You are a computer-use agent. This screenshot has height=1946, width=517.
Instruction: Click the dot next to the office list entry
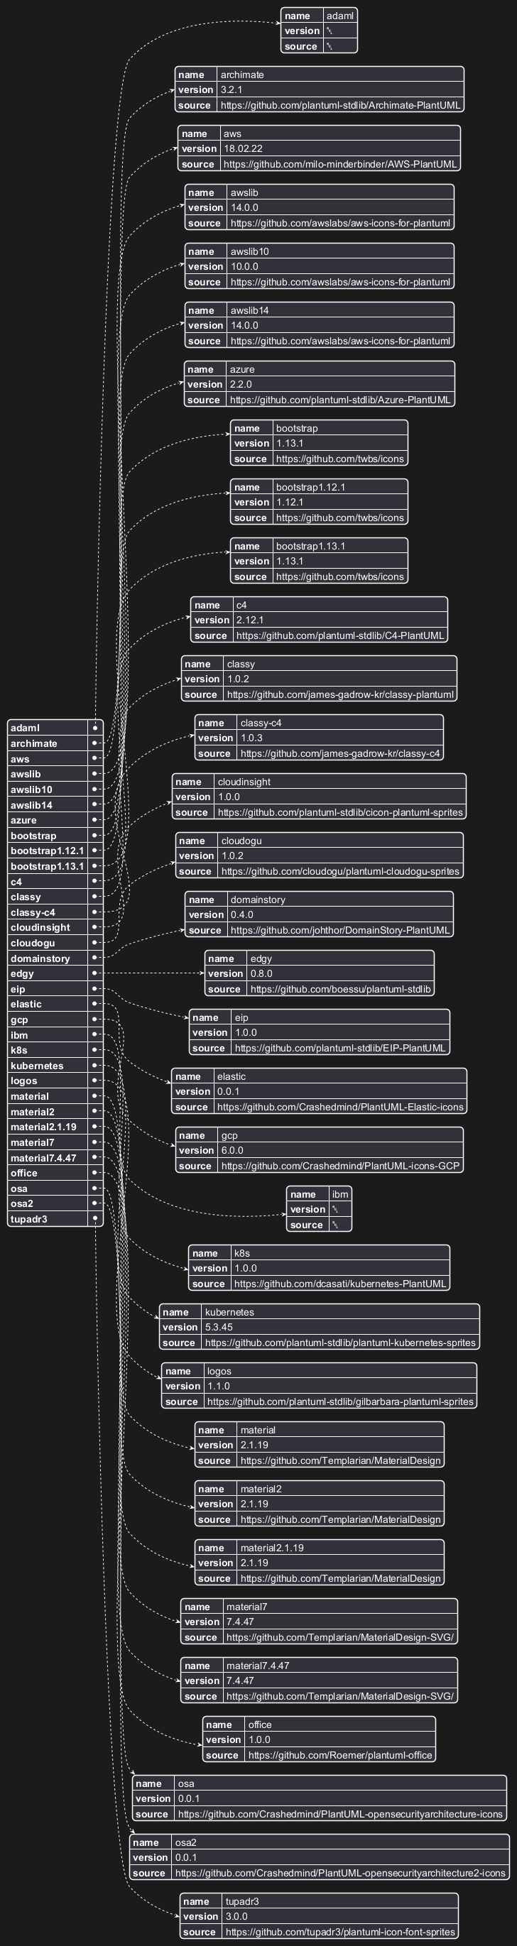(x=95, y=1172)
